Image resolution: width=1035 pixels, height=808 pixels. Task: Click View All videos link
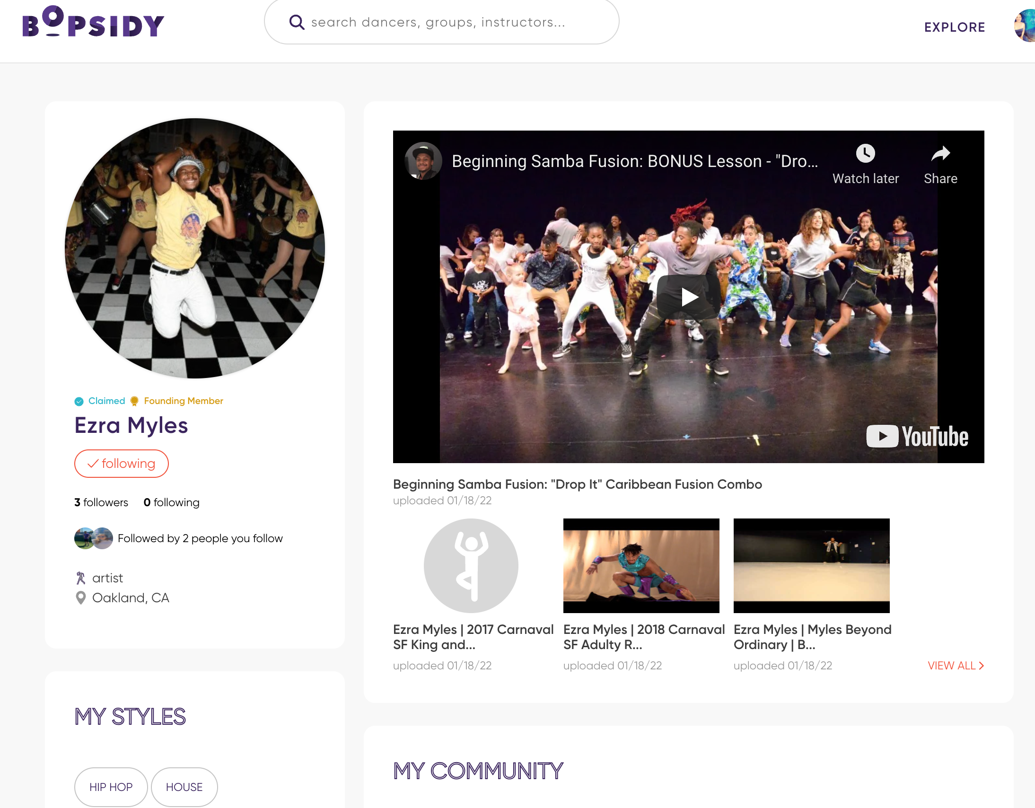point(956,665)
